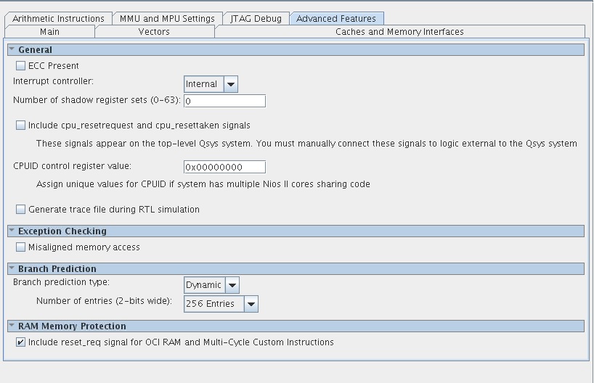
Task: Check Include cpu_resetrequest and cpu_resettaken signals
Action: pyautogui.click(x=21, y=125)
